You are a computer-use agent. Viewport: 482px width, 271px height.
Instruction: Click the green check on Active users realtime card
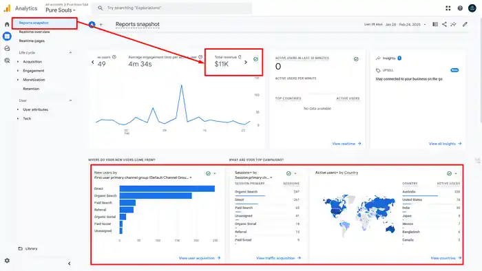(356, 59)
